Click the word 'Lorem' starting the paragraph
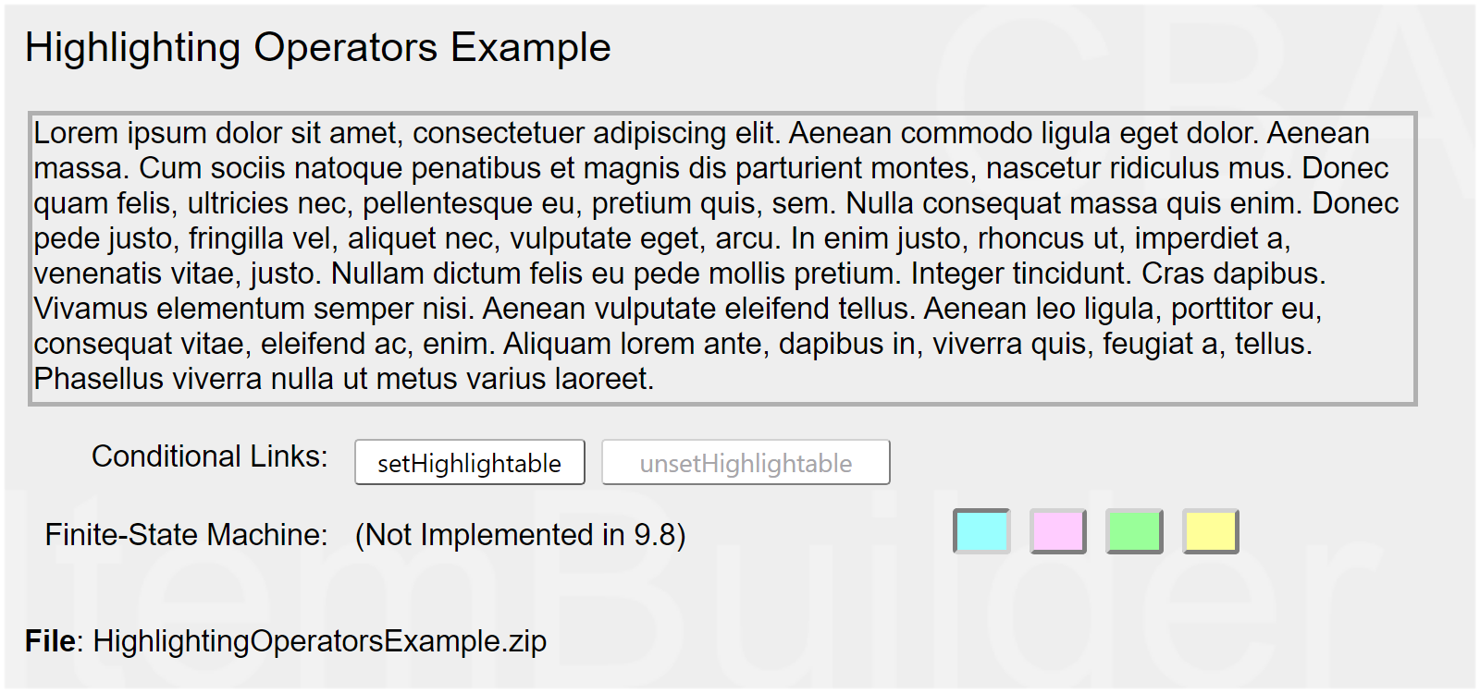The width and height of the screenshot is (1480, 693). coord(76,134)
